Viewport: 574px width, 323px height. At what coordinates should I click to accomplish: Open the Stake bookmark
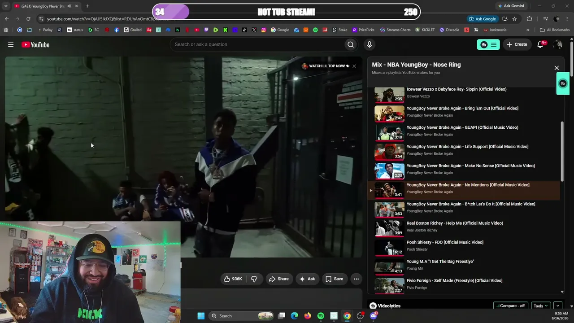click(x=340, y=30)
